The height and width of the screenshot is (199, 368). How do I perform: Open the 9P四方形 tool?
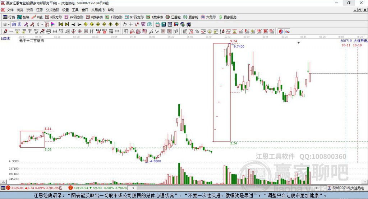(x=74, y=17)
